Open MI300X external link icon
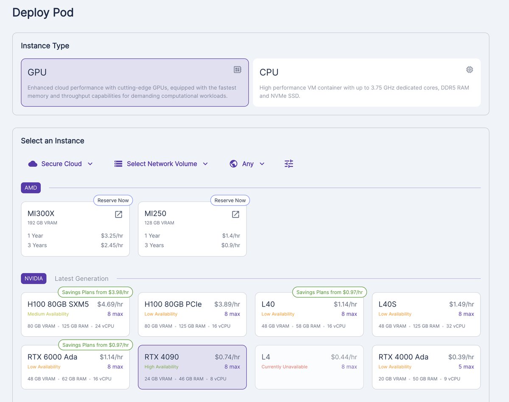509x402 pixels. click(119, 214)
